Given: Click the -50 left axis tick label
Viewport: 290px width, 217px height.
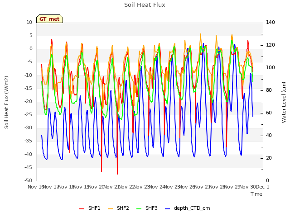Looking at the screenshot, I should click(x=28, y=180).
